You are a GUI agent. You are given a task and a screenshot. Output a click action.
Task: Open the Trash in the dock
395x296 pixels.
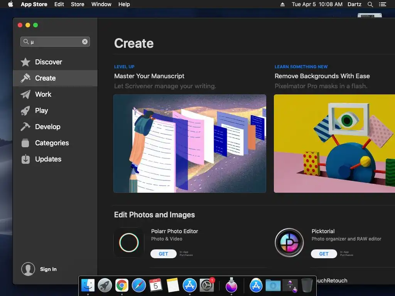tap(307, 285)
